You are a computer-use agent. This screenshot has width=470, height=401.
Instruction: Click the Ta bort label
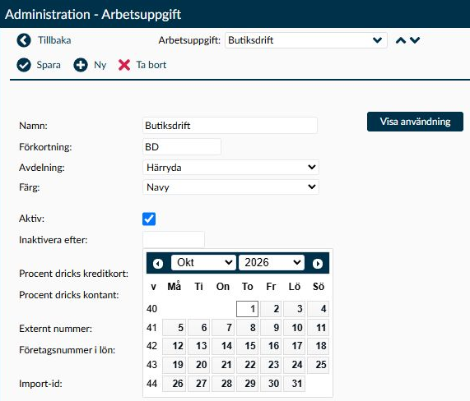[x=151, y=65]
